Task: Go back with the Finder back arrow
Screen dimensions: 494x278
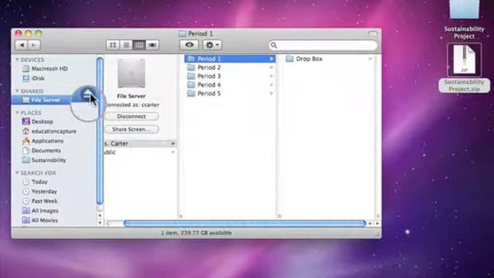Action: coord(22,45)
